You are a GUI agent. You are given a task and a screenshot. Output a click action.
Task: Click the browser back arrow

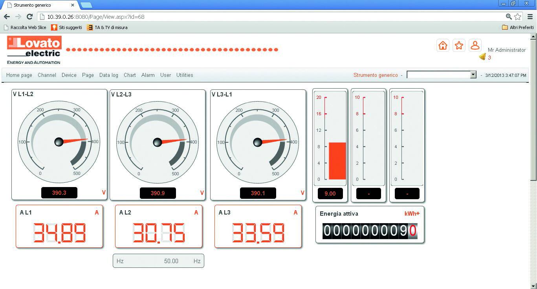(7, 17)
